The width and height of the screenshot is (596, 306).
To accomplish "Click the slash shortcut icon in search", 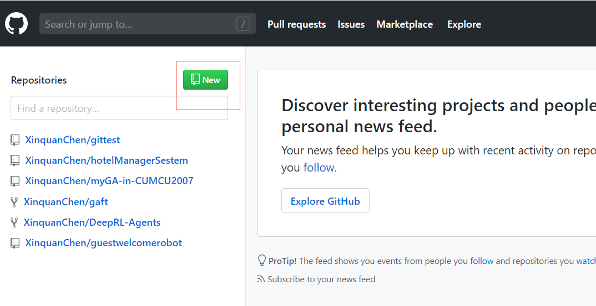I will click(243, 24).
